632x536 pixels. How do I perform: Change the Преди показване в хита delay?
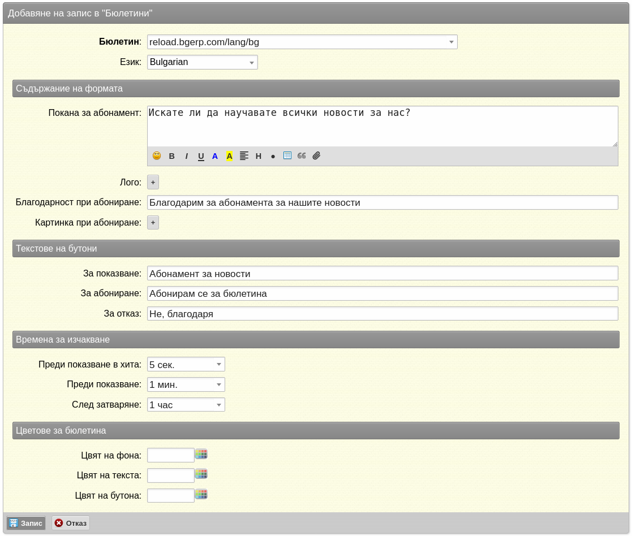[186, 365]
